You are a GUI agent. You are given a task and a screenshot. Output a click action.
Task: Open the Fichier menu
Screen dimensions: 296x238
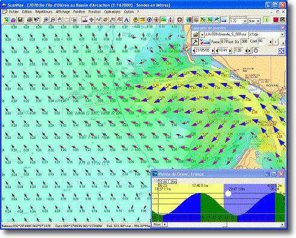click(14, 12)
